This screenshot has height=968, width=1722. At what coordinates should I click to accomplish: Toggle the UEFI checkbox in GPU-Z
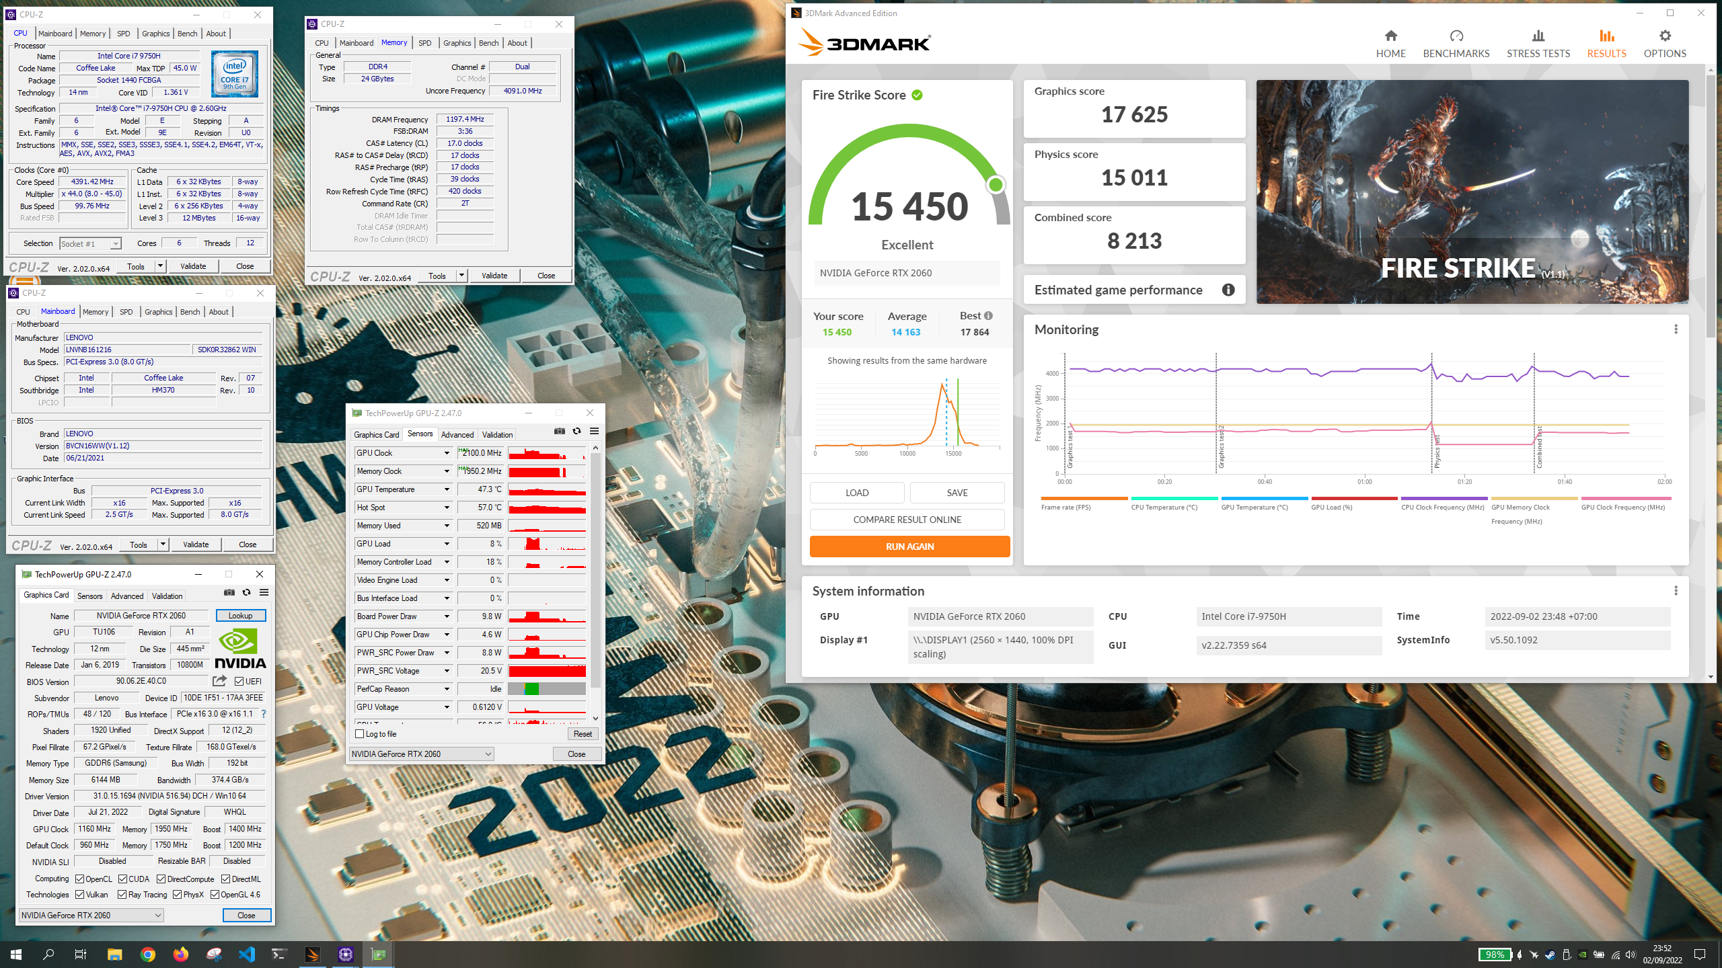point(239,682)
